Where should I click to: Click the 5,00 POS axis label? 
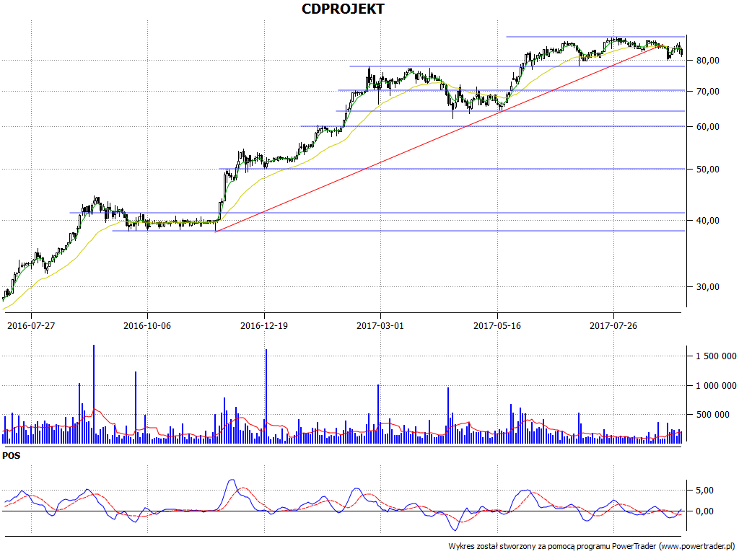click(x=704, y=491)
